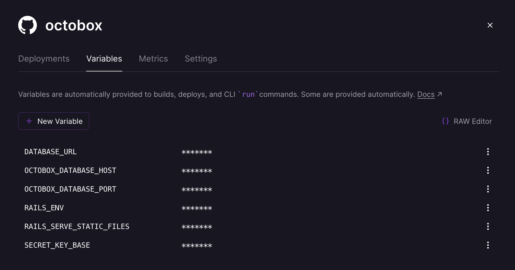515x270 pixels.
Task: Open the three-dot menu for OCTOBOX_DATABASE_HOST
Action: point(488,170)
